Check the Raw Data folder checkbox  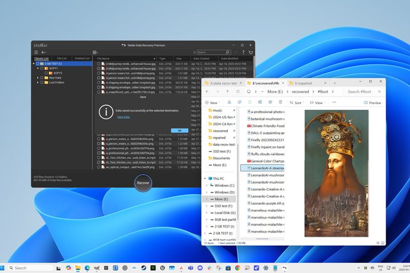pos(42,78)
